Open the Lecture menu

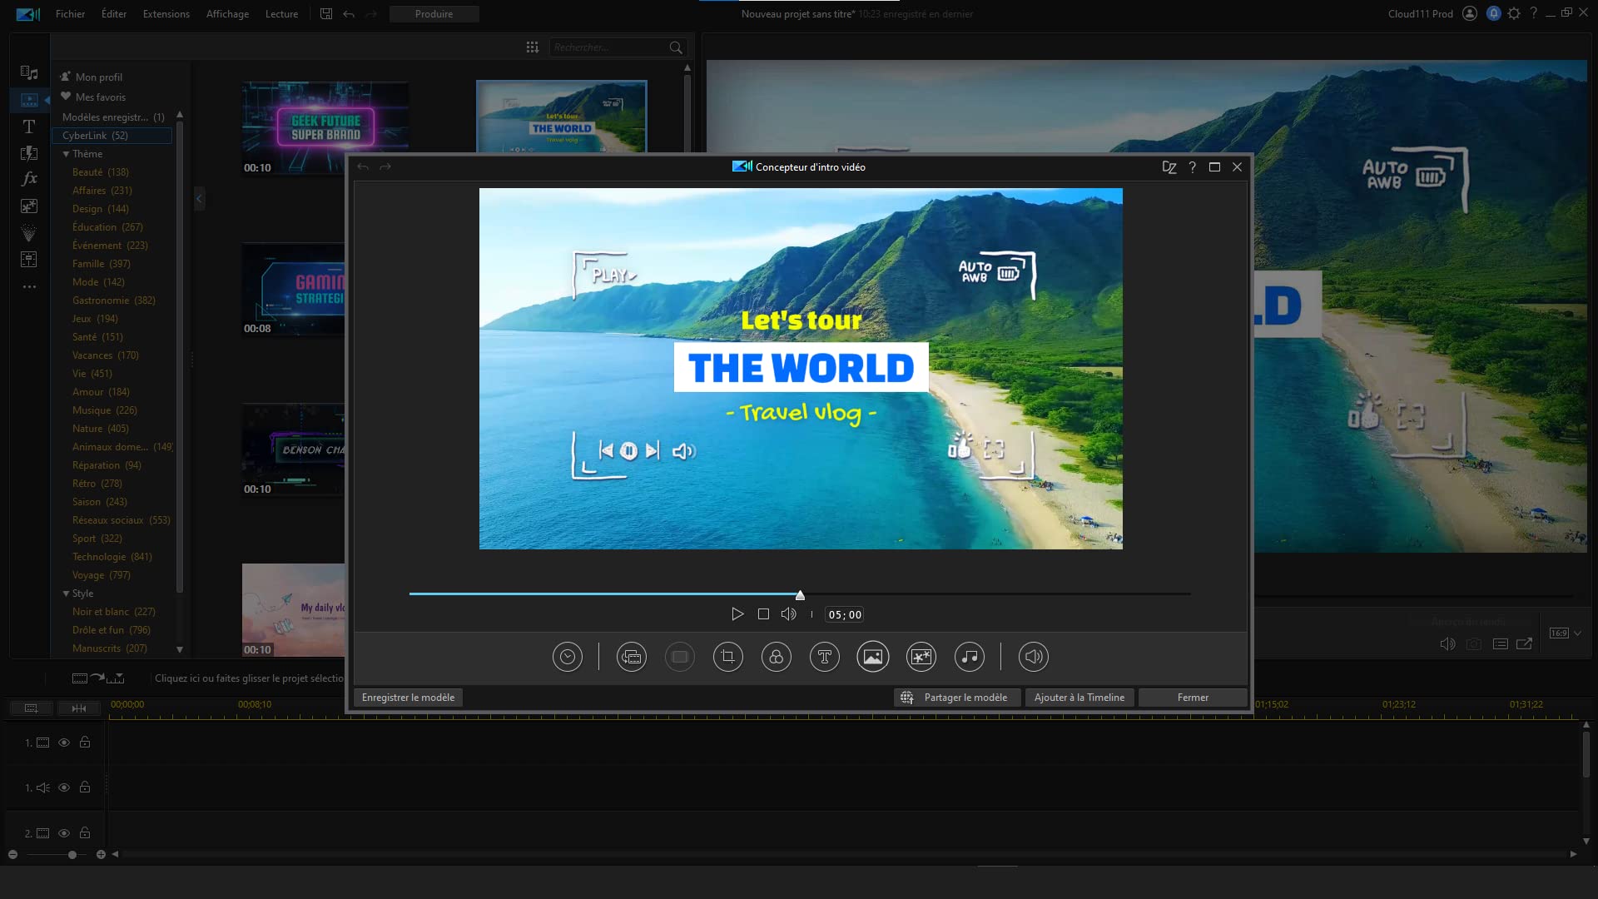click(x=281, y=14)
